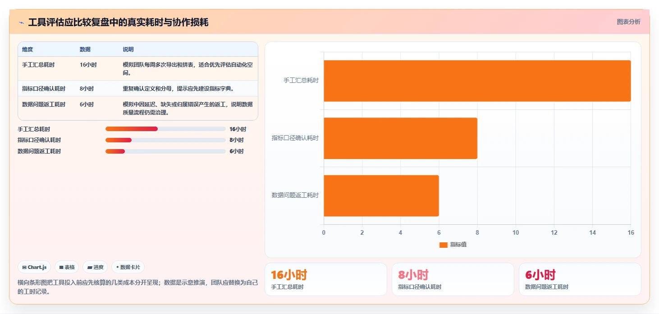Click the 数据问题返工耗时 chart bar

point(381,196)
